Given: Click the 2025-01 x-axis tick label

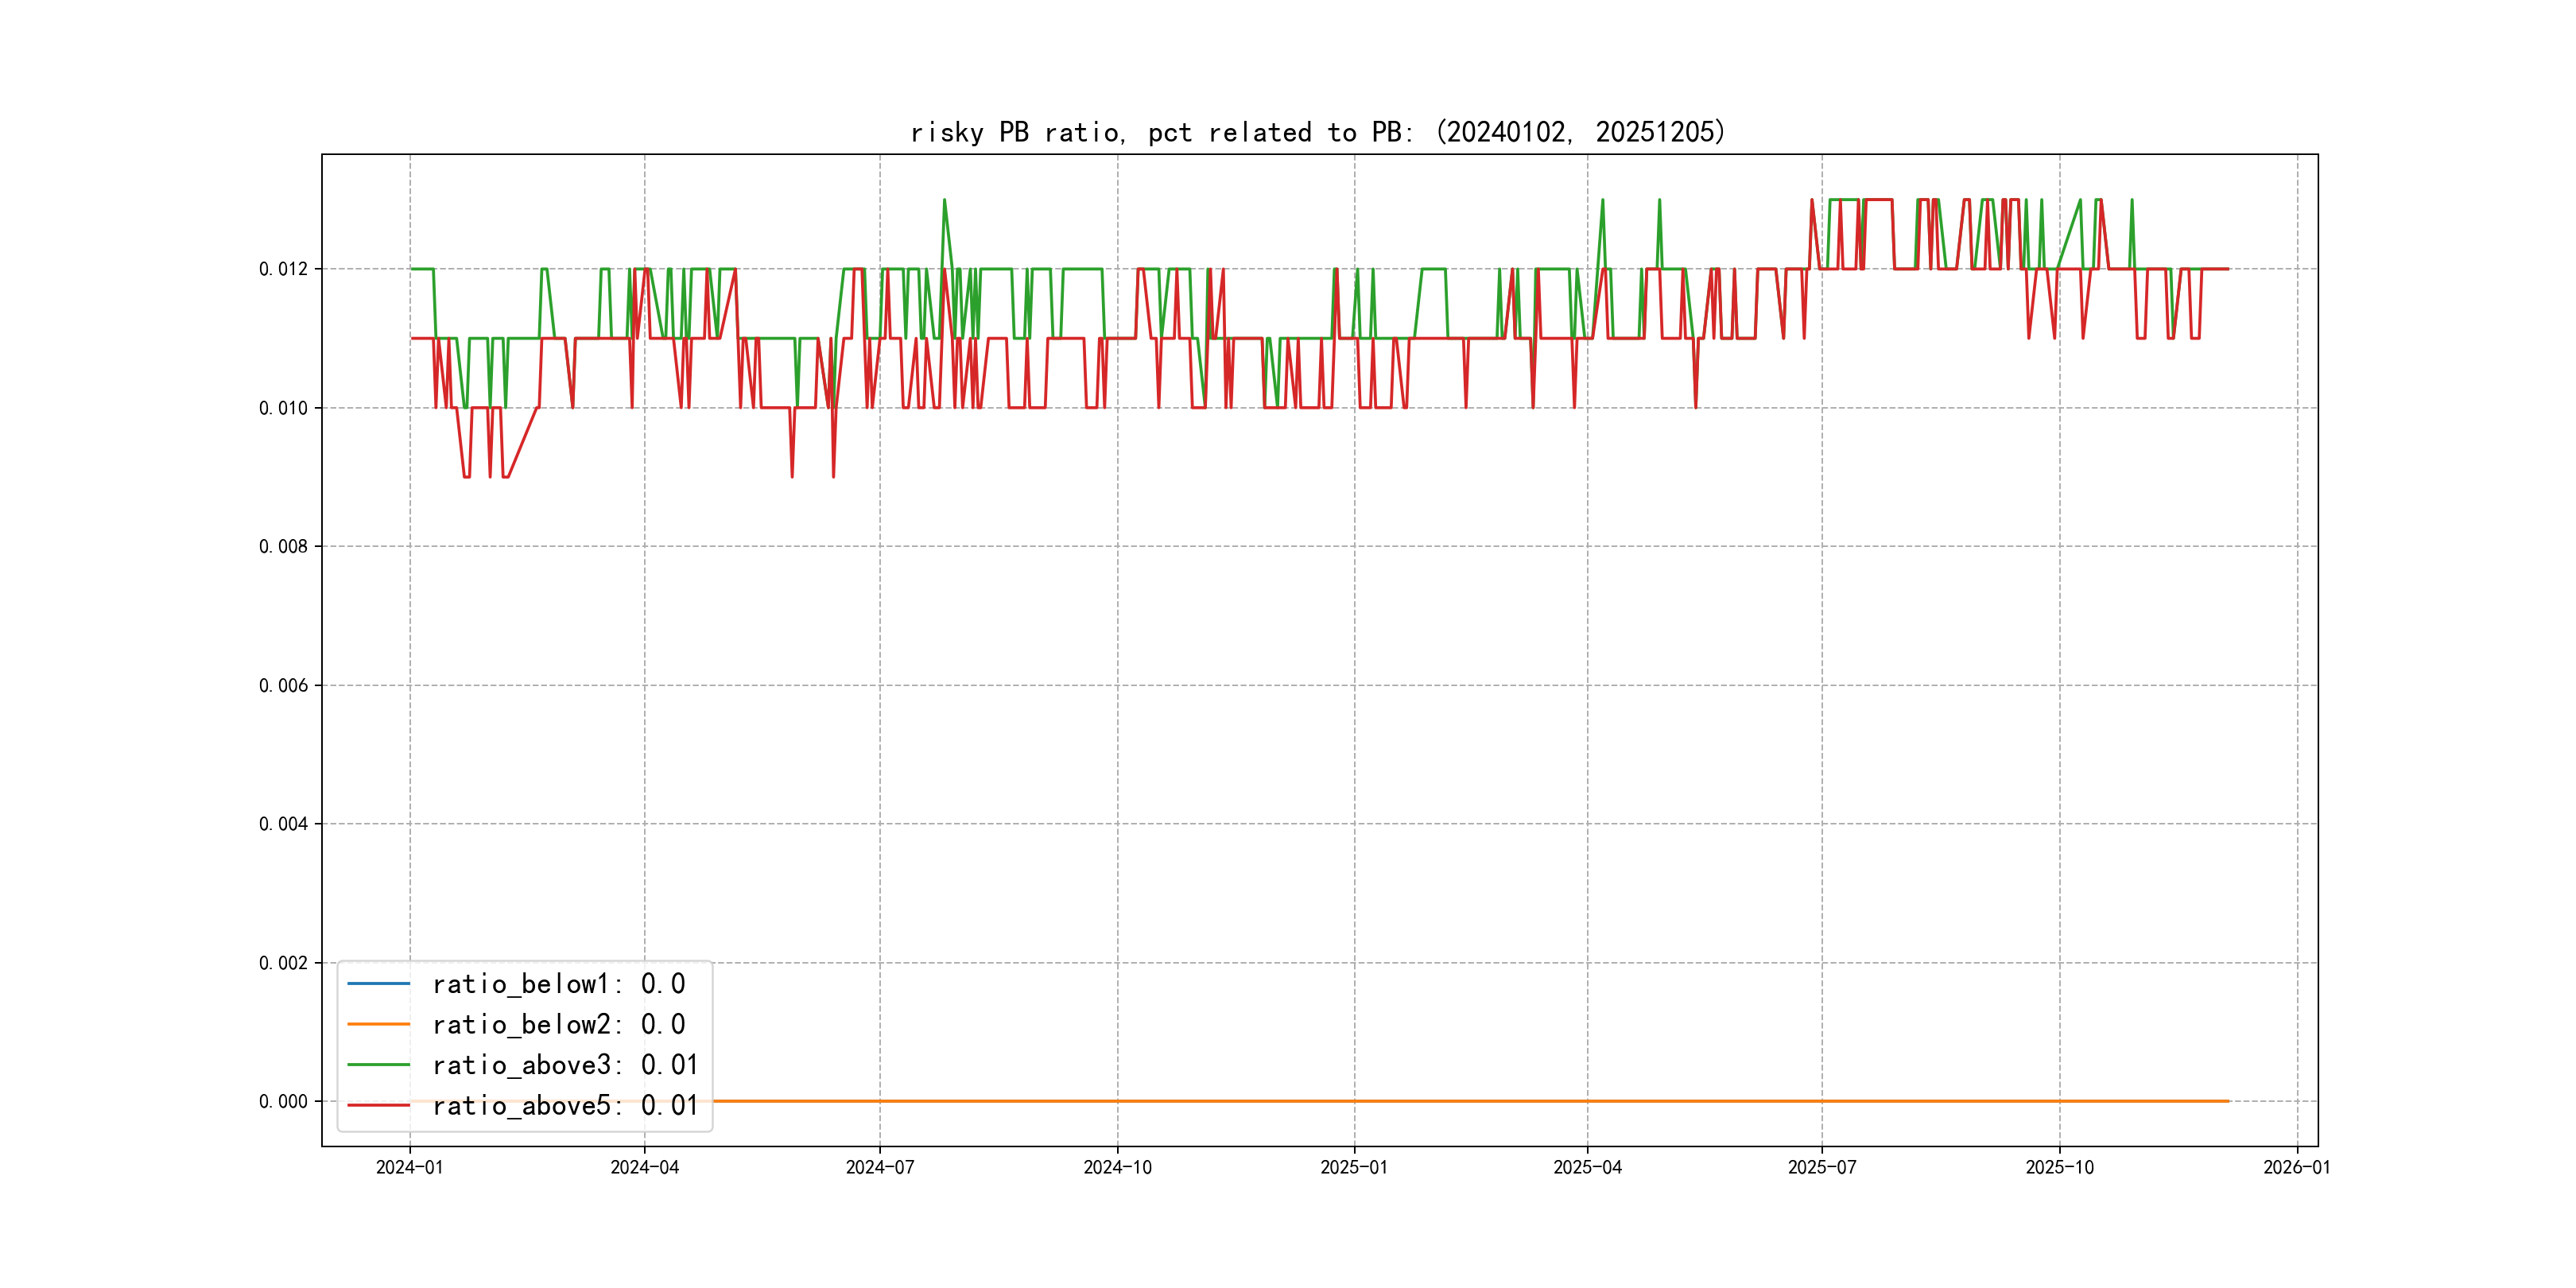Looking at the screenshot, I should click(x=1354, y=1168).
